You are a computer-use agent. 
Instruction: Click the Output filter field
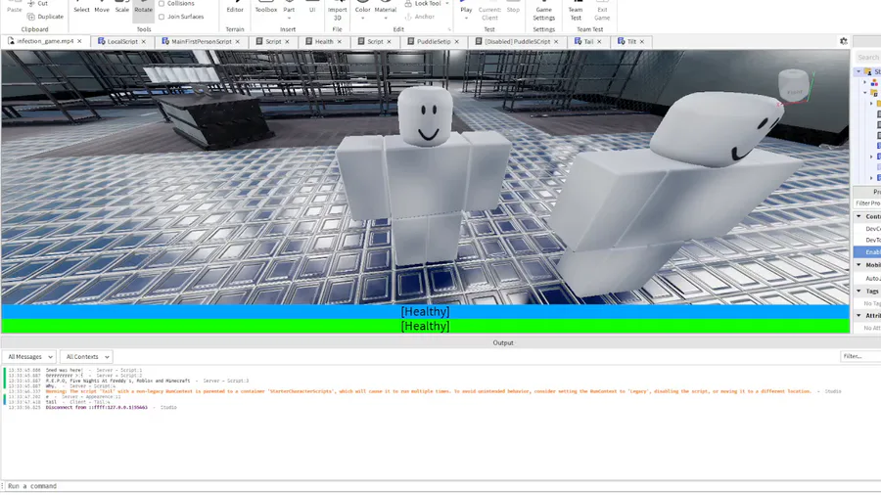(x=860, y=356)
